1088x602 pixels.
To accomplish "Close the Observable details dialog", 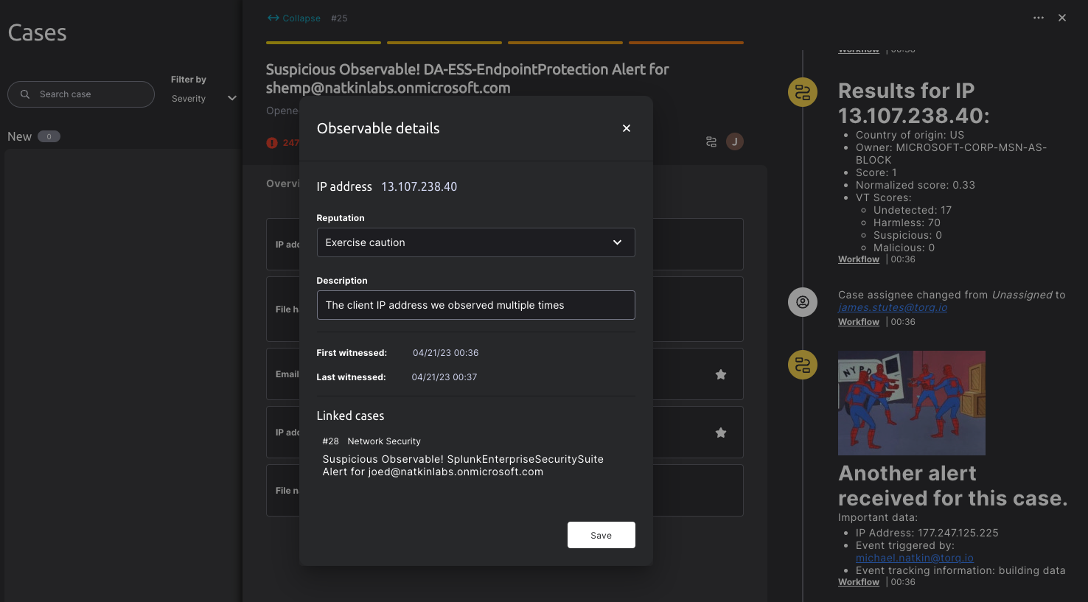I will pyautogui.click(x=627, y=128).
